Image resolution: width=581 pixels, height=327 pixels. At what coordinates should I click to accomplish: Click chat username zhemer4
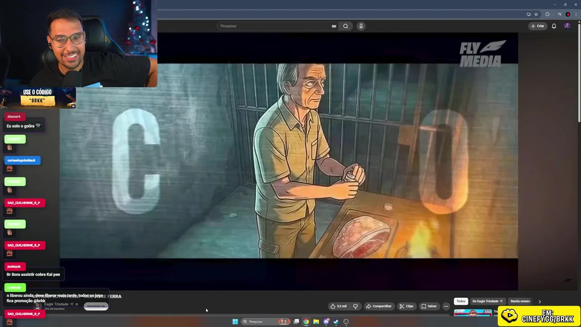14,117
